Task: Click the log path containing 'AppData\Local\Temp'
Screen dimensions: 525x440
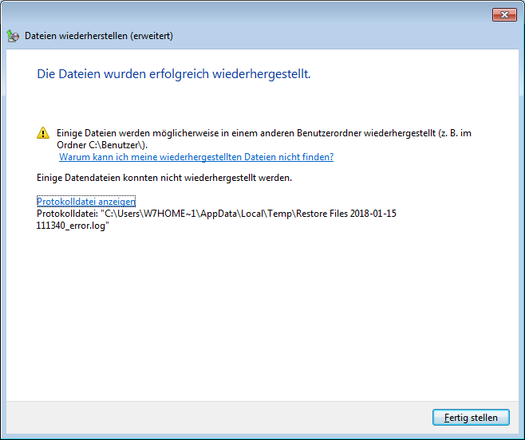Action: pos(249,214)
